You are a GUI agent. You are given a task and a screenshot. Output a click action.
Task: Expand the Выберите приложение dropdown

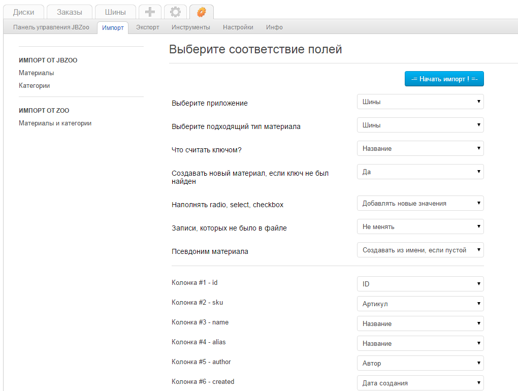click(x=420, y=102)
